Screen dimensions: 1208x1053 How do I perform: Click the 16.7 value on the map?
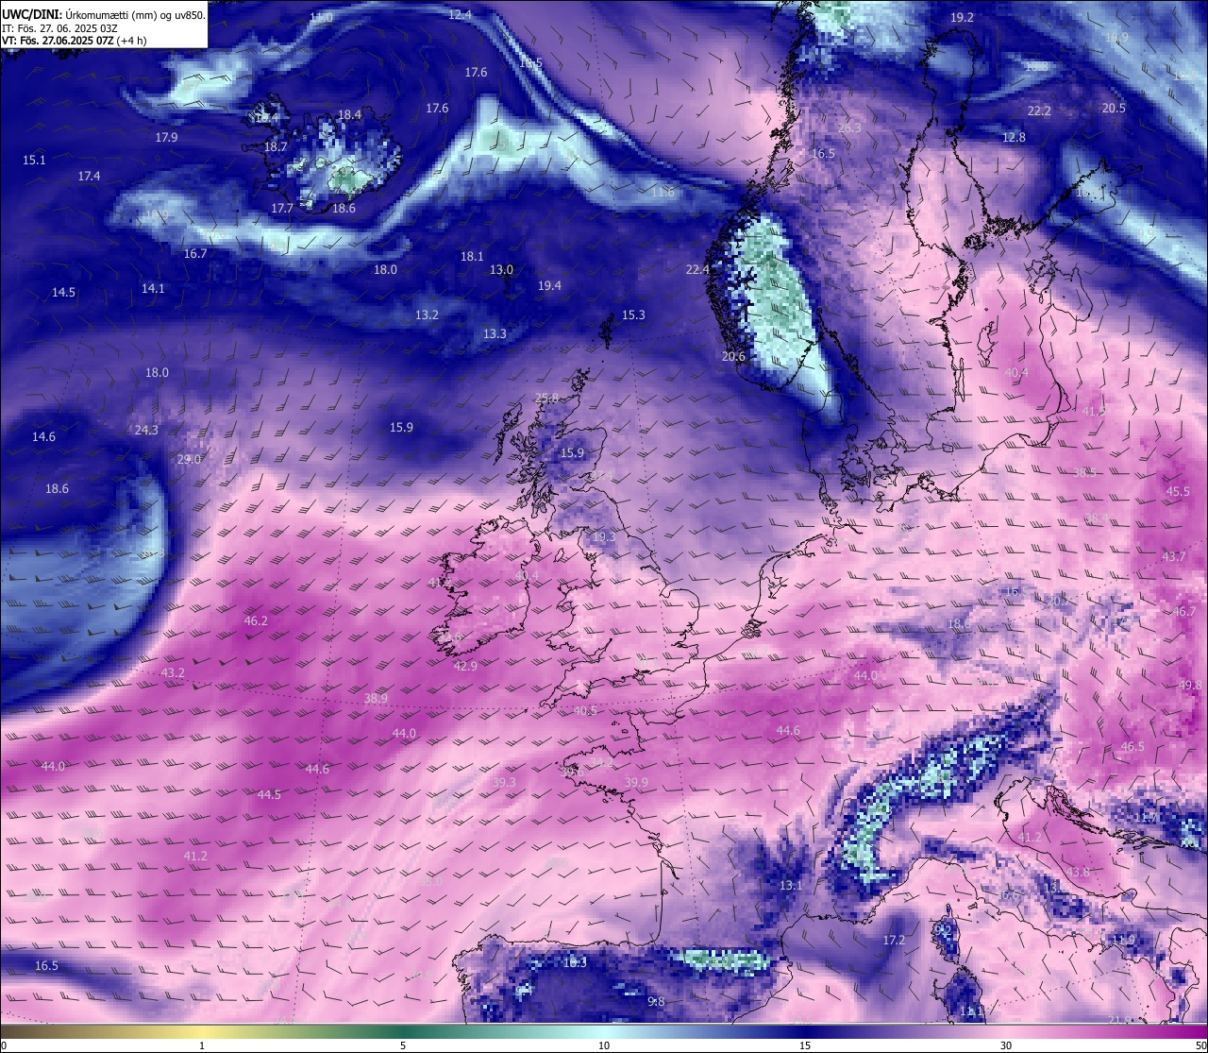(x=195, y=253)
